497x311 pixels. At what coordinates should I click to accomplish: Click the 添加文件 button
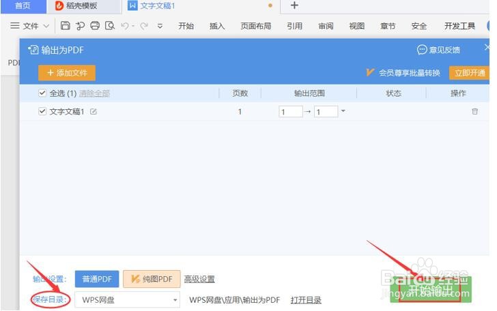pos(67,73)
